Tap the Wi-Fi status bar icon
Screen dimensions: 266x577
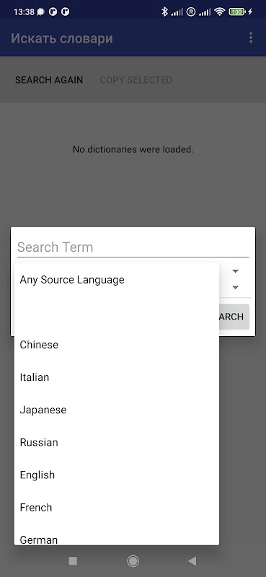click(x=220, y=12)
